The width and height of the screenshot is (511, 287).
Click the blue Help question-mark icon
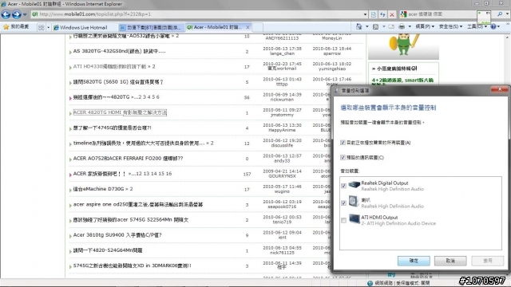[x=493, y=26]
